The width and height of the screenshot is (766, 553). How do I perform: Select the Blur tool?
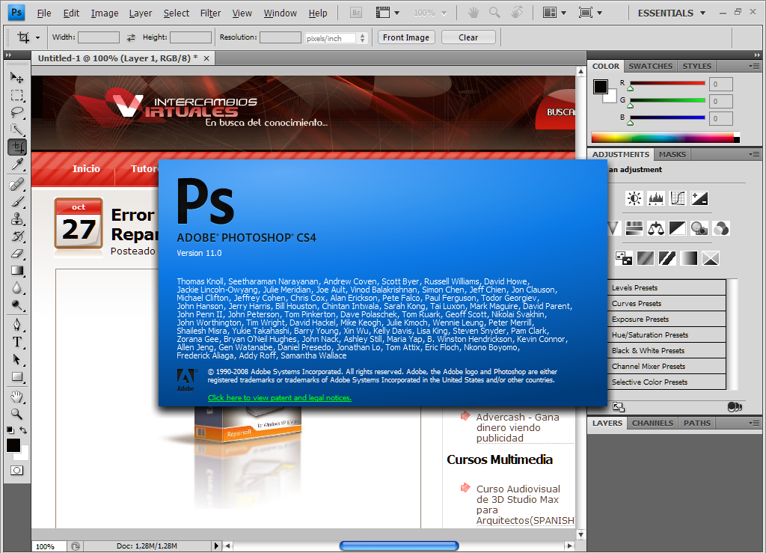[x=17, y=288]
